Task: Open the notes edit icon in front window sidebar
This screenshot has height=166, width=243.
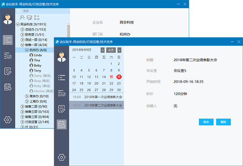Action: coord(62,109)
